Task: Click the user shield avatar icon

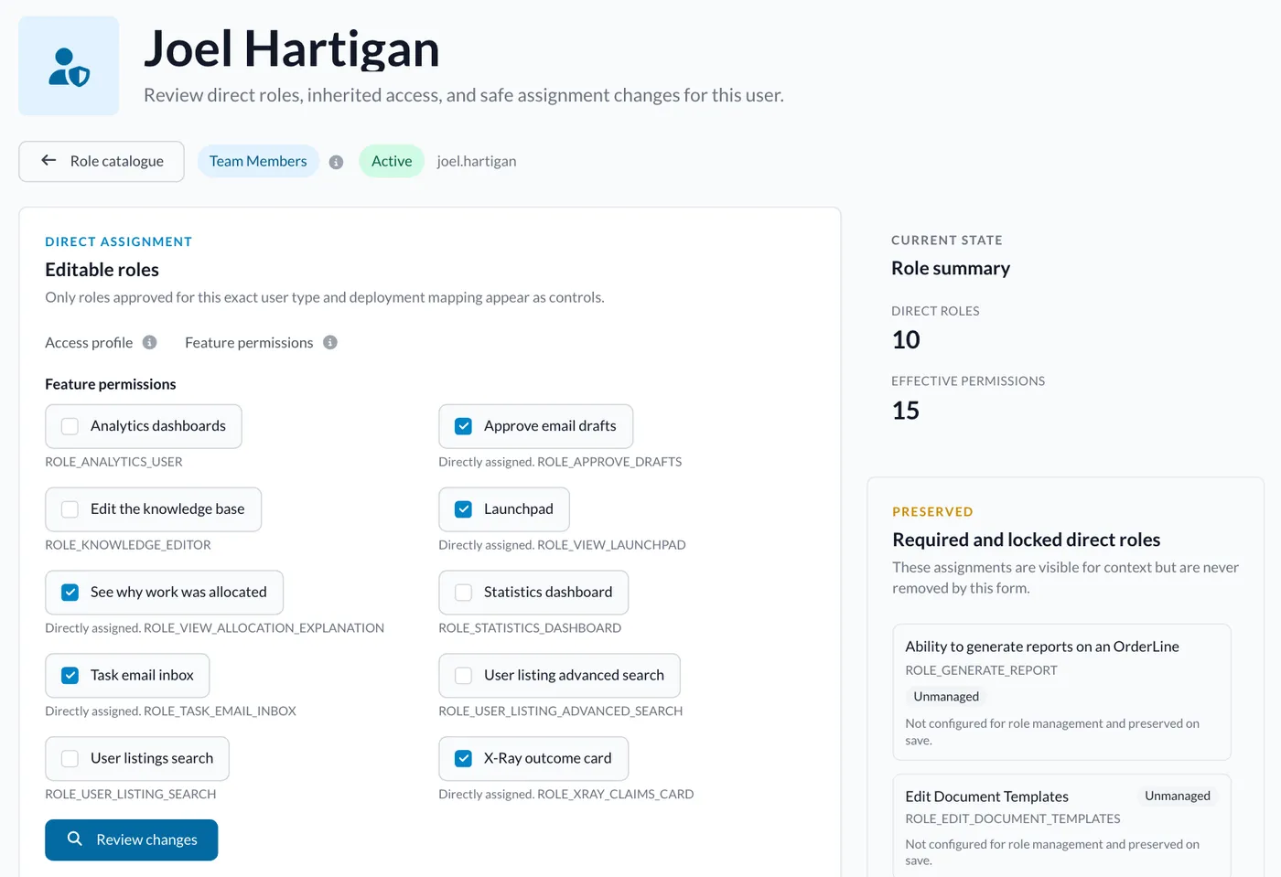Action: (x=69, y=66)
